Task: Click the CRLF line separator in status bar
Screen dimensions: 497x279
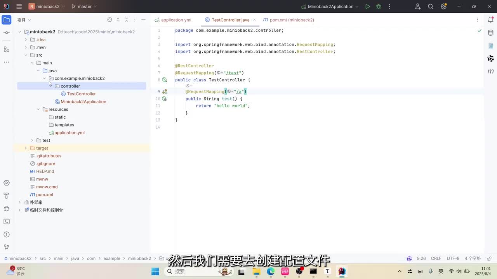Action: pos(436,258)
